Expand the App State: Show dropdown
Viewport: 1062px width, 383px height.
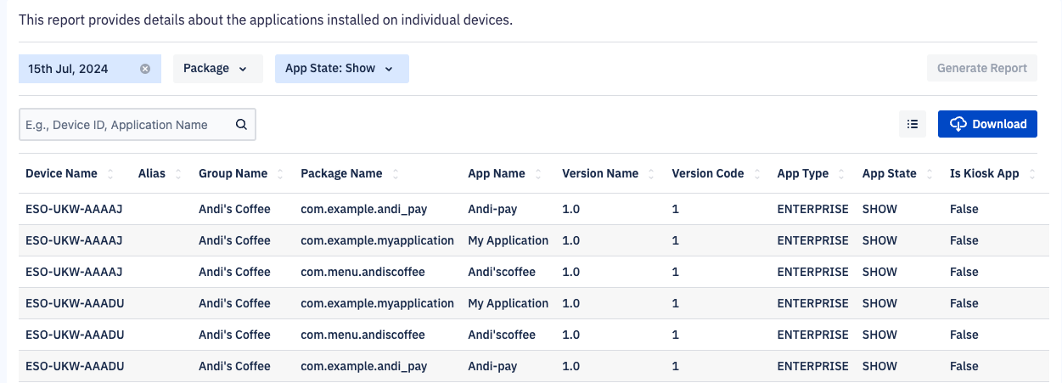(342, 69)
